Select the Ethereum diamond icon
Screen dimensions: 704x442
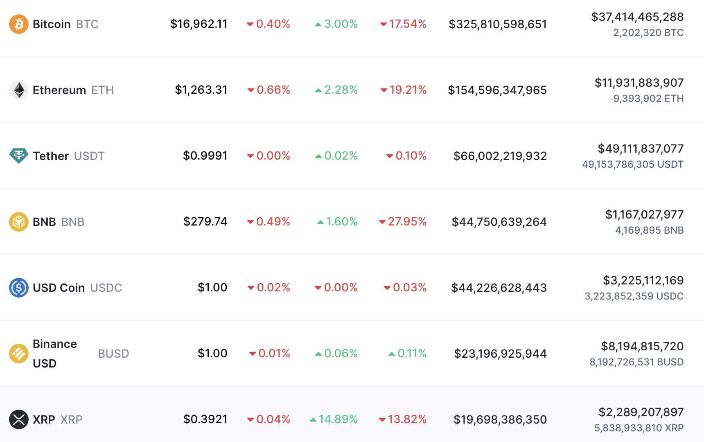pyautogui.click(x=18, y=90)
